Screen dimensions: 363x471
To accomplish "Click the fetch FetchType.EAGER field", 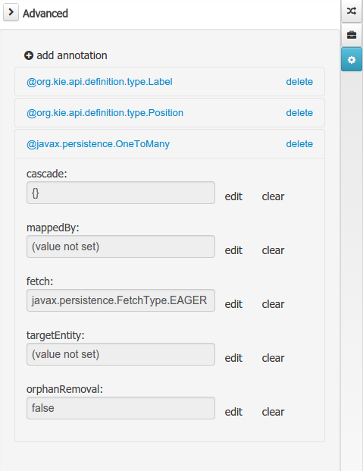I will 120,300.
